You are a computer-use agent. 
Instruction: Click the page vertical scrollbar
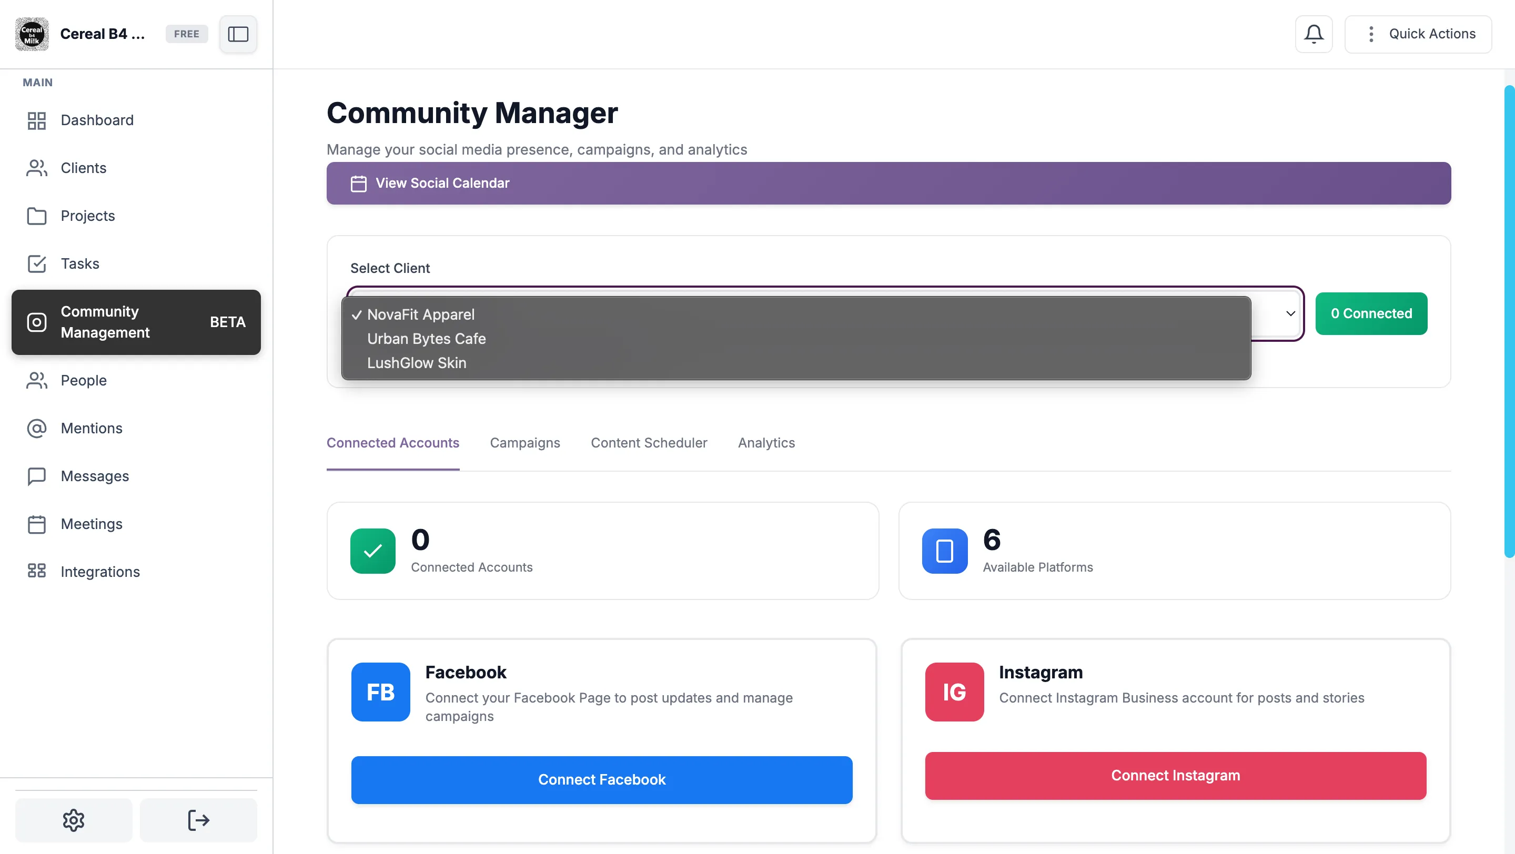1509,321
